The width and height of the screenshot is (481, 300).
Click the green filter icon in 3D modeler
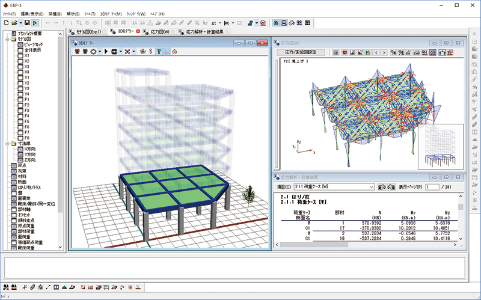tap(159, 52)
